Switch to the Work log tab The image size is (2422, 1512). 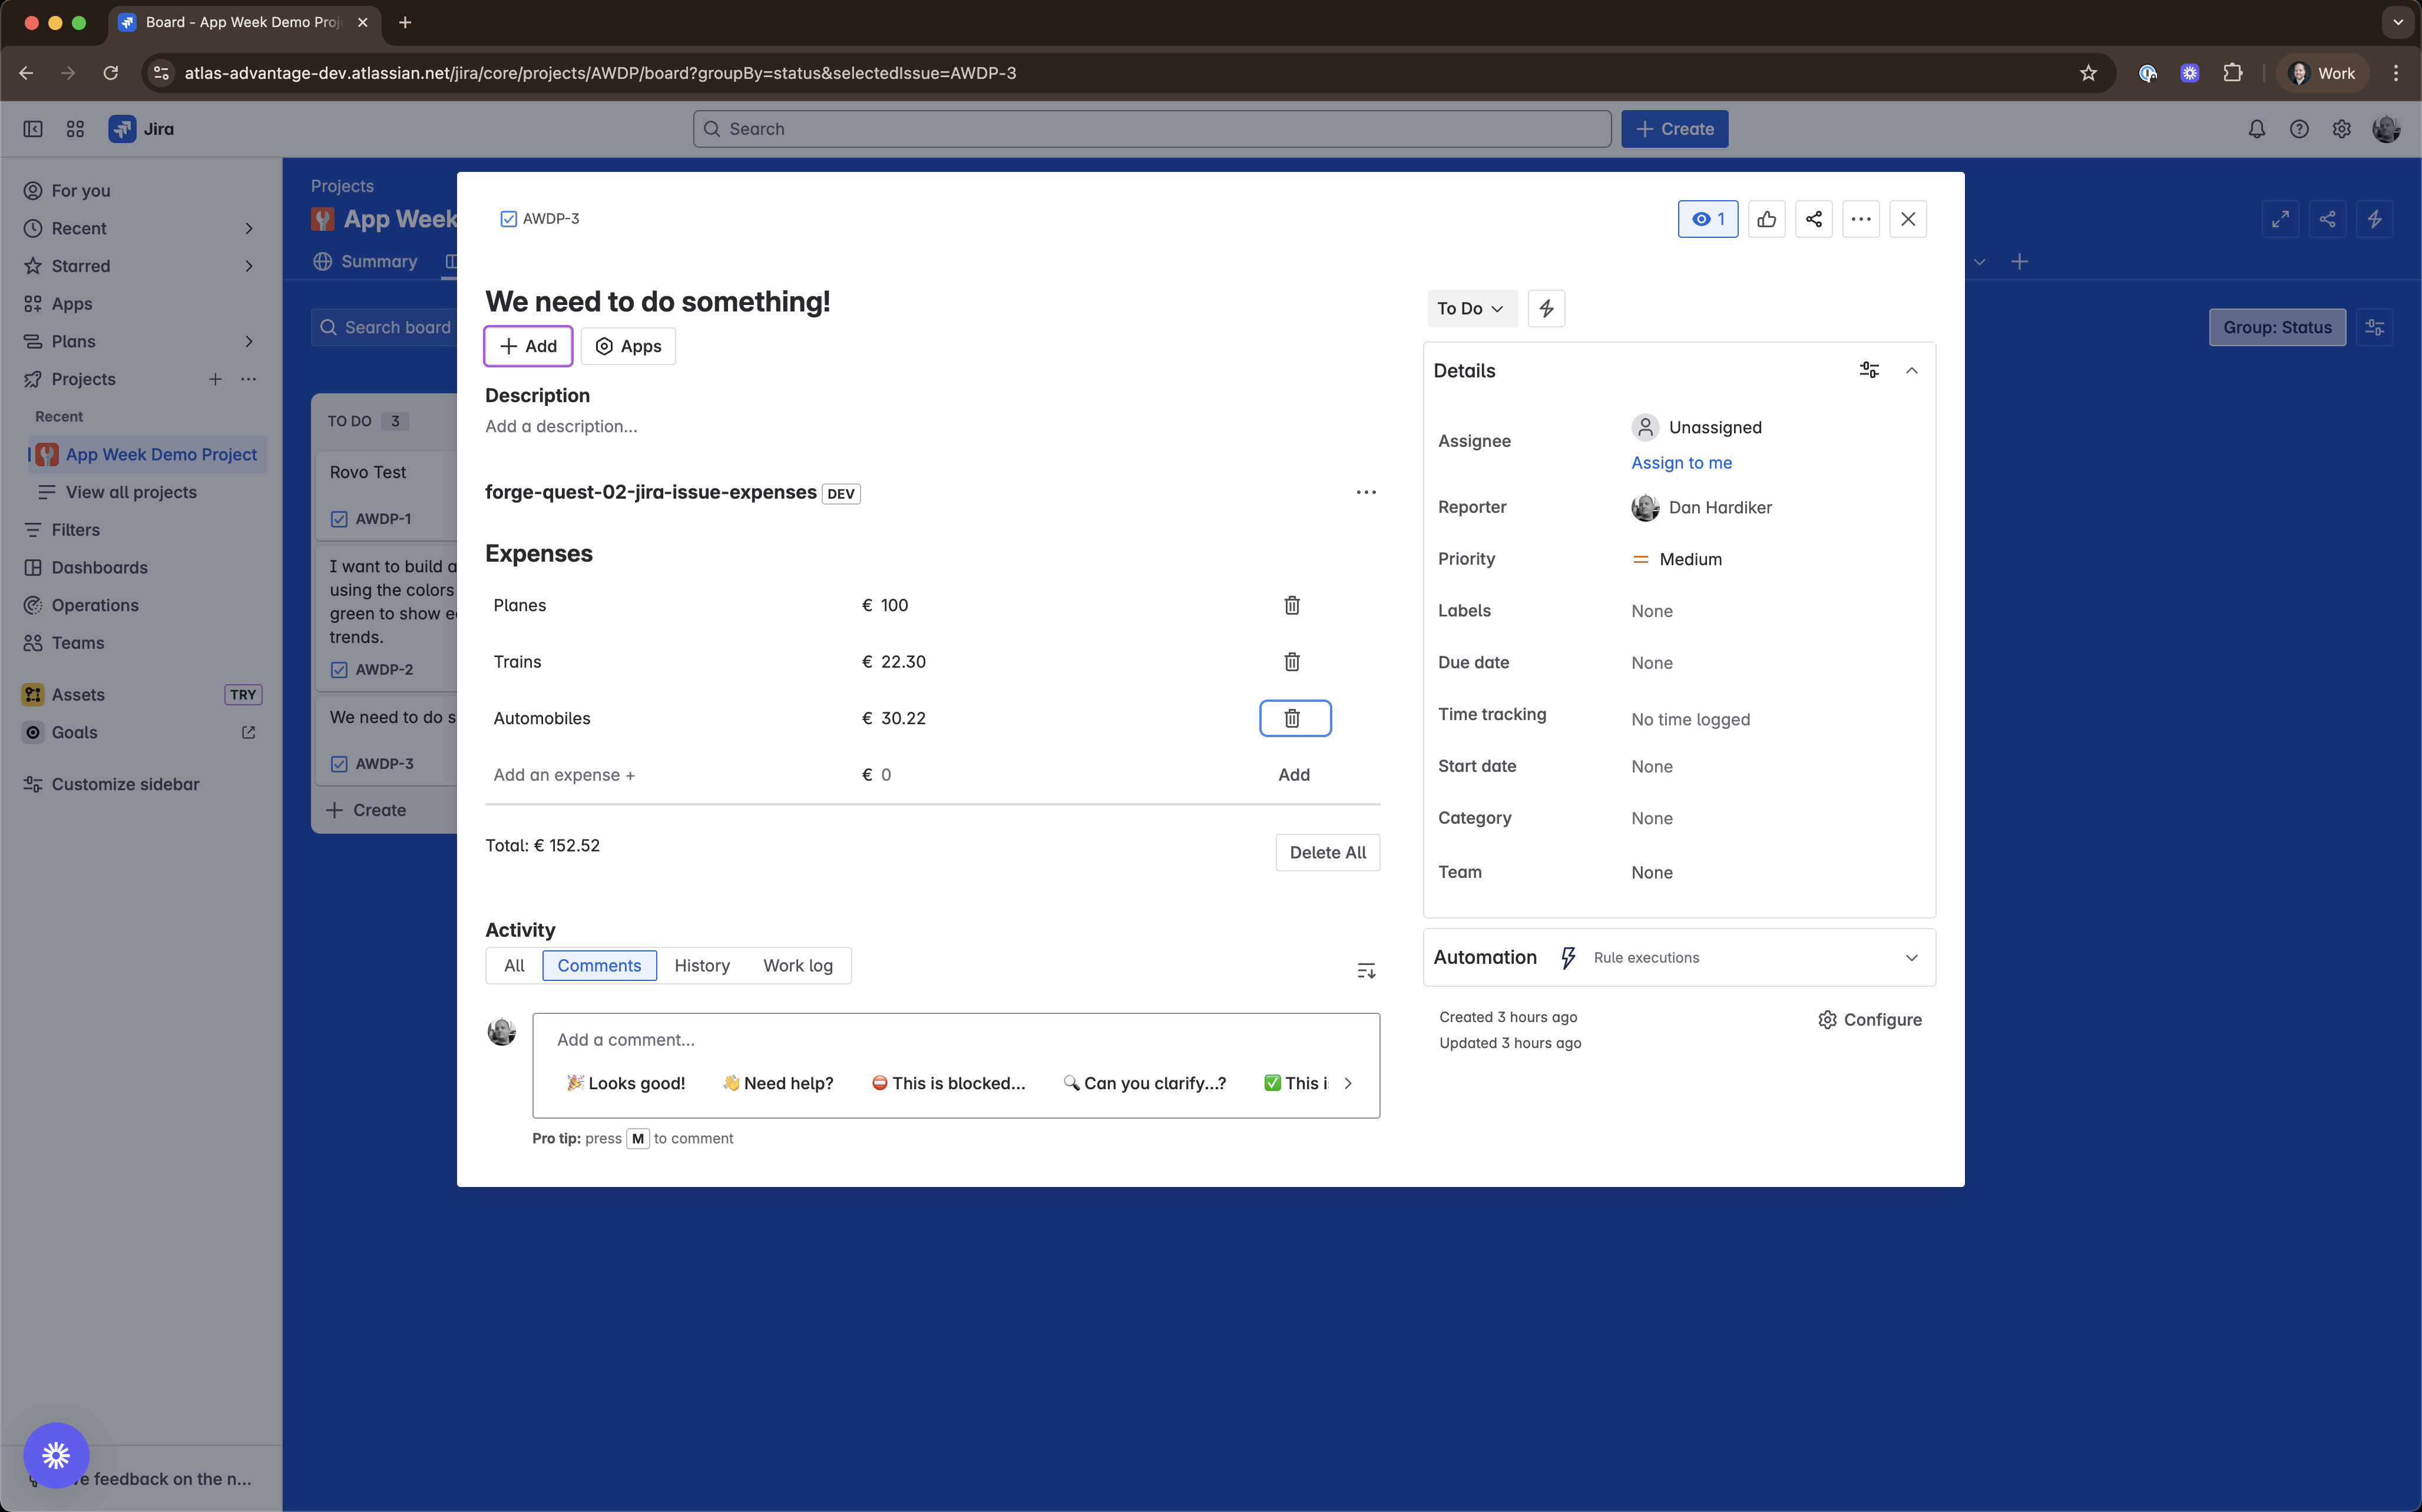pyautogui.click(x=798, y=965)
